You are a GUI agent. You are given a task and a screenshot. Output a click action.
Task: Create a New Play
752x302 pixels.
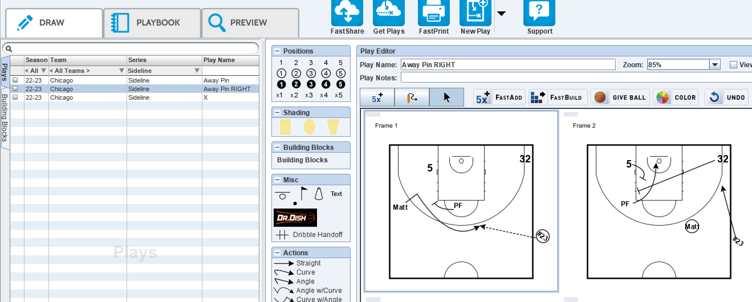click(475, 13)
